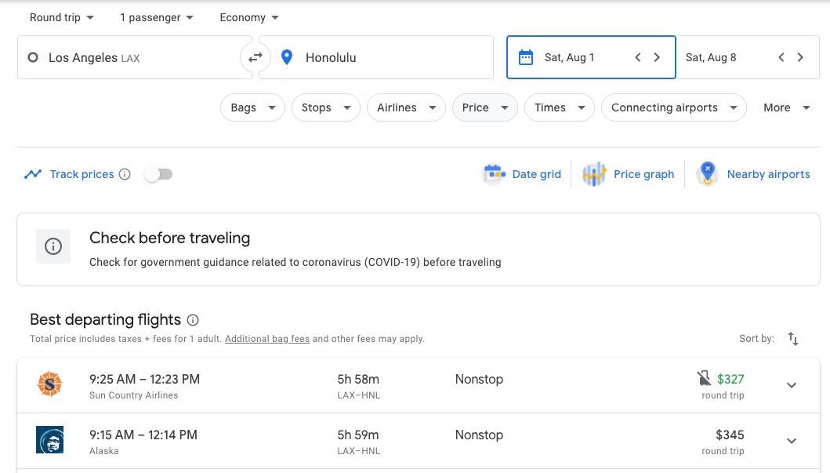Open the Airlines filter
This screenshot has width=830, height=473.
pyautogui.click(x=406, y=107)
